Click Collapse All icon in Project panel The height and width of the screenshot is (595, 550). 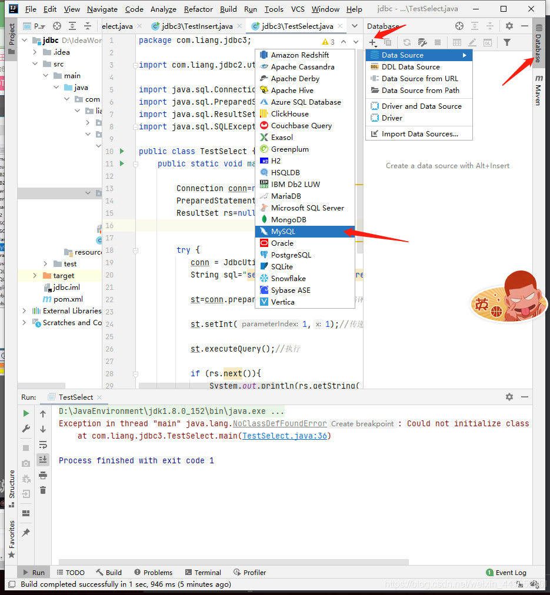88,26
